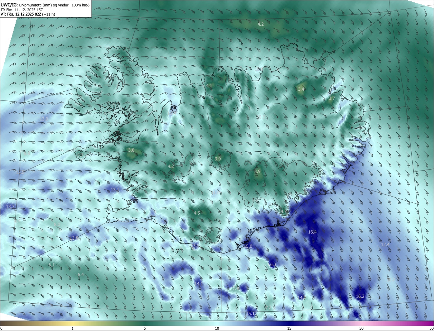Image resolution: width=434 pixels, height=331 pixels.
Task: Click the 30 tick on the color scale
Action: tap(361, 328)
